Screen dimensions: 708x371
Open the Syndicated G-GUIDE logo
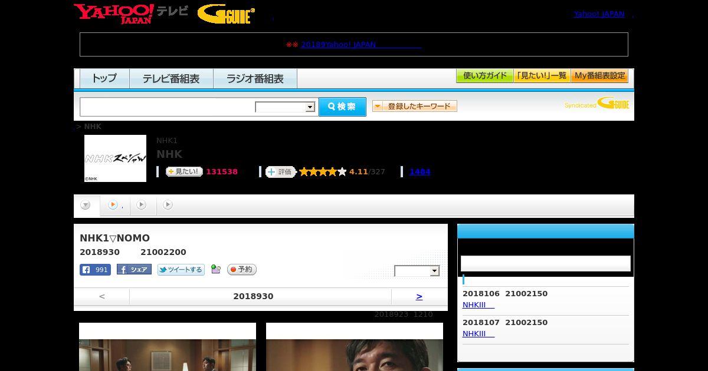point(596,104)
